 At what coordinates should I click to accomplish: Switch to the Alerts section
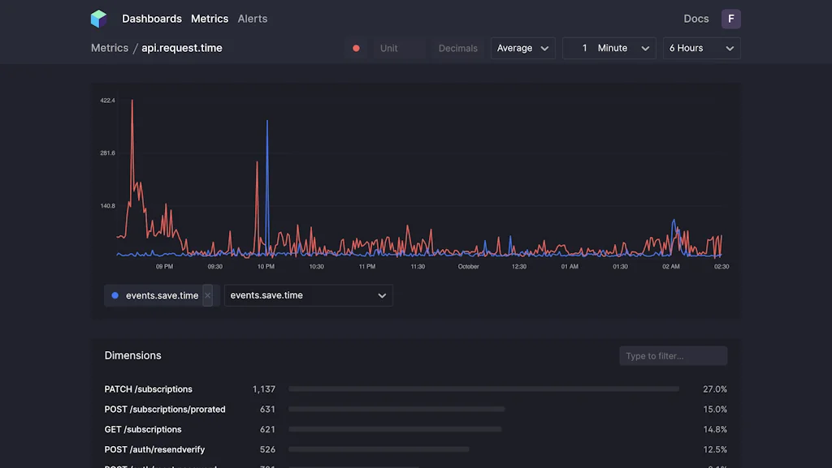252,18
